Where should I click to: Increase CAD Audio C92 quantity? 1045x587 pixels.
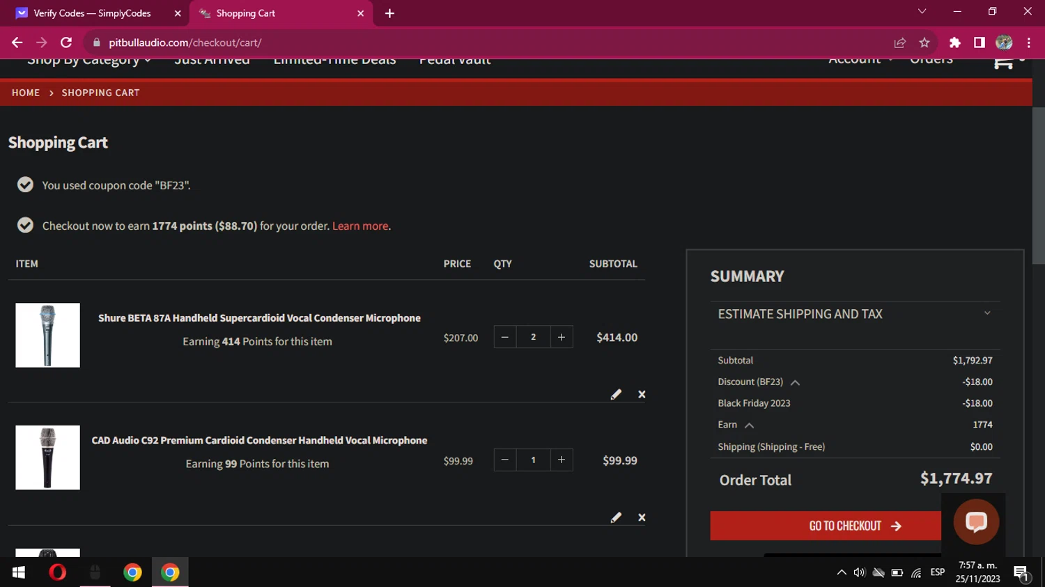(x=562, y=460)
